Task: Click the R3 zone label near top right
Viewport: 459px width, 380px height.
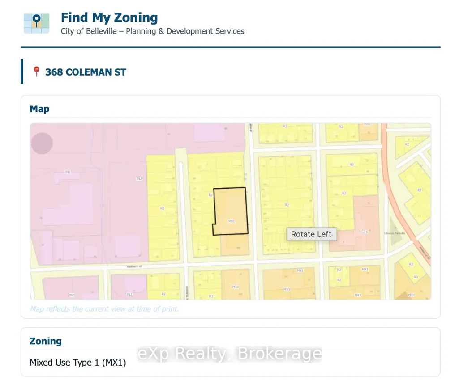Action: [352, 165]
